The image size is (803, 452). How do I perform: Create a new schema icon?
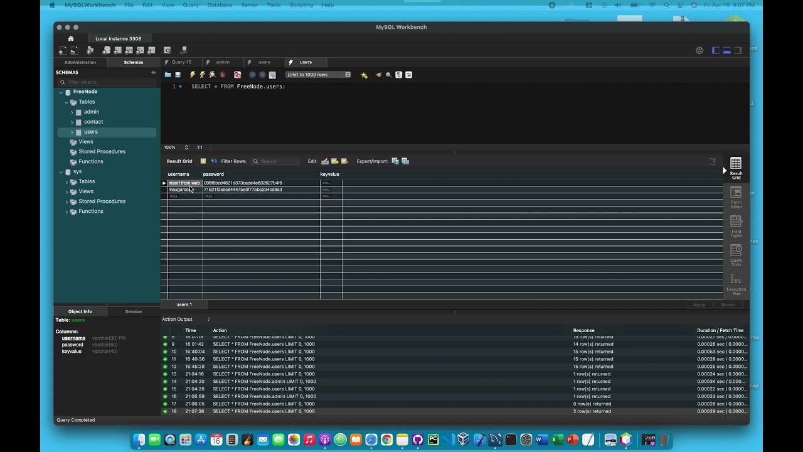click(x=107, y=50)
